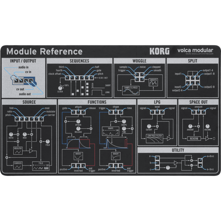Image resolution: width=221 pixels, height=221 pixels.
Task: Click the 'output2-B' label in Split
Action: [x=209, y=87]
